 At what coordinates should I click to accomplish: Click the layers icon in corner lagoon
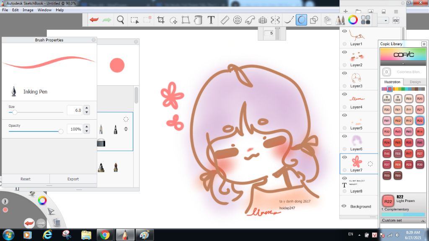(x=57, y=223)
